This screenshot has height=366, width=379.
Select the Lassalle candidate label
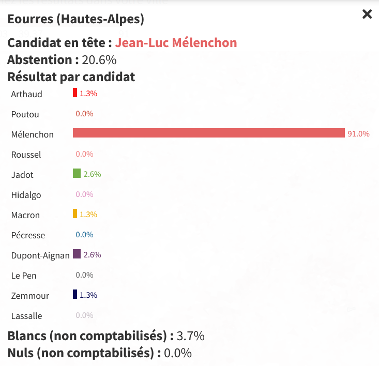(x=26, y=316)
